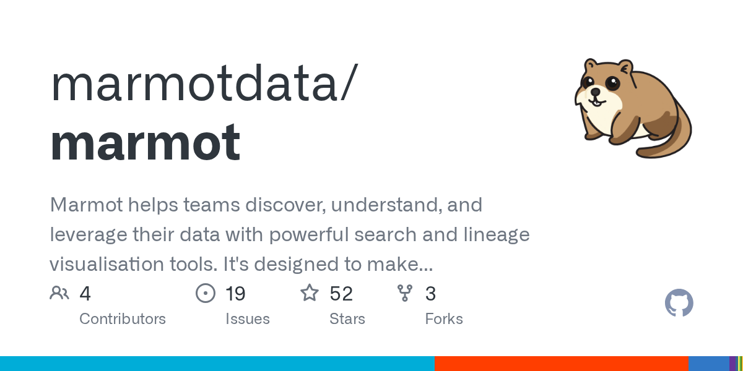Select the Stars label
743x371 pixels.
(347, 319)
